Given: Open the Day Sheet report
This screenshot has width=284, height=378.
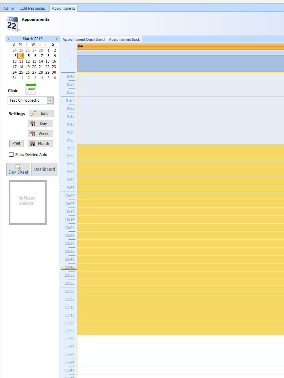Looking at the screenshot, I should click(18, 169).
